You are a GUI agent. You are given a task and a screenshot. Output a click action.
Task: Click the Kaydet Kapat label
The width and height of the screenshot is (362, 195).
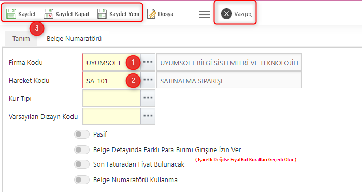73,14
